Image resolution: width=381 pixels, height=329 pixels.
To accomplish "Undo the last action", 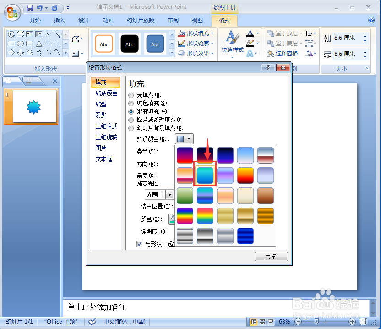I will [x=39, y=8].
